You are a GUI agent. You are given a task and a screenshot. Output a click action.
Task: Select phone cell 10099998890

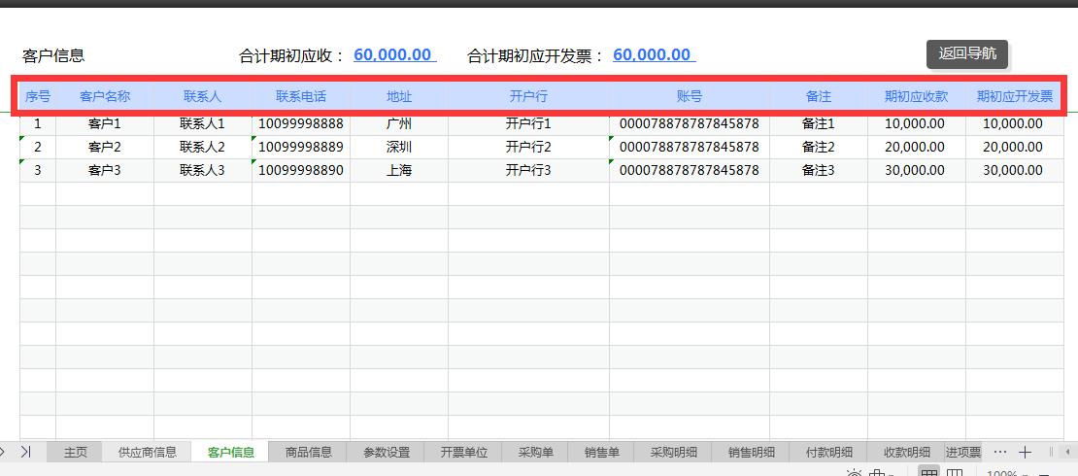[301, 171]
